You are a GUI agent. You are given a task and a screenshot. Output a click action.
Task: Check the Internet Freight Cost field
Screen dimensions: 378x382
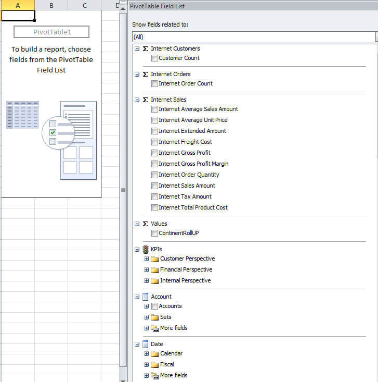click(x=154, y=142)
